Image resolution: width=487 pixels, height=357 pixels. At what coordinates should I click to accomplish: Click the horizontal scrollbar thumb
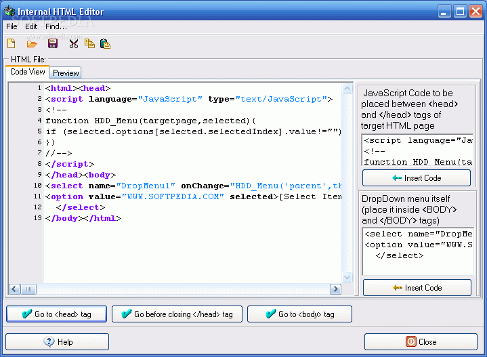28,289
